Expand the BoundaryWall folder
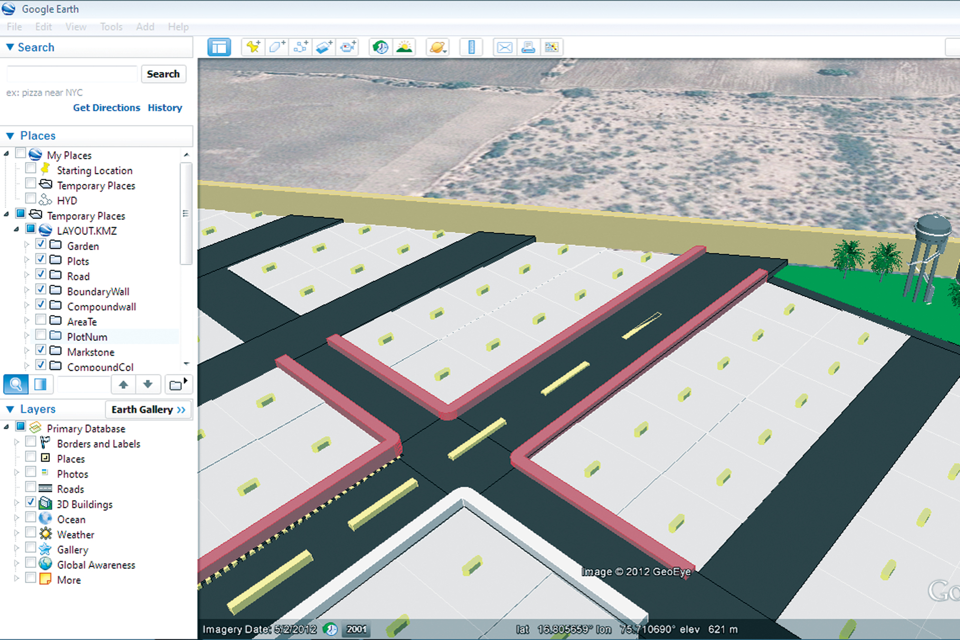The width and height of the screenshot is (960, 640). point(27,290)
